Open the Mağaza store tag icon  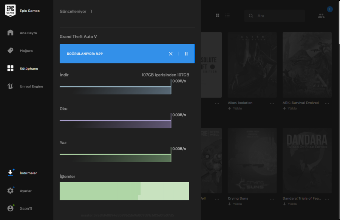[x=10, y=51]
